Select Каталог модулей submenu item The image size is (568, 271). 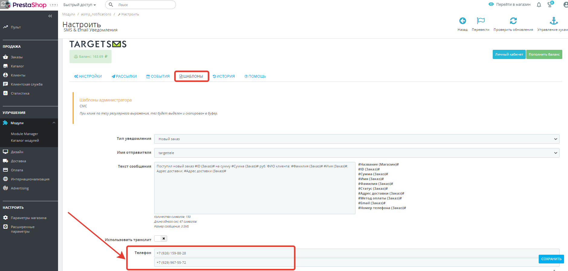[x=25, y=140]
